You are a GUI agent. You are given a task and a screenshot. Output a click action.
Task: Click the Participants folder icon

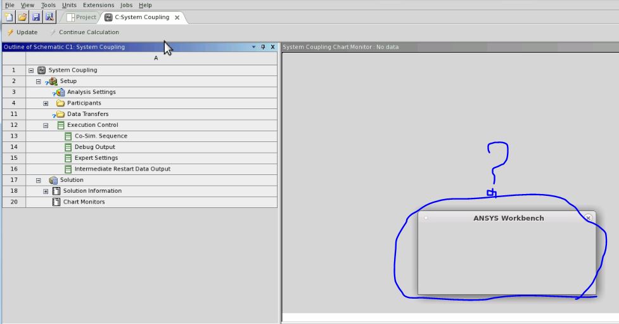60,103
